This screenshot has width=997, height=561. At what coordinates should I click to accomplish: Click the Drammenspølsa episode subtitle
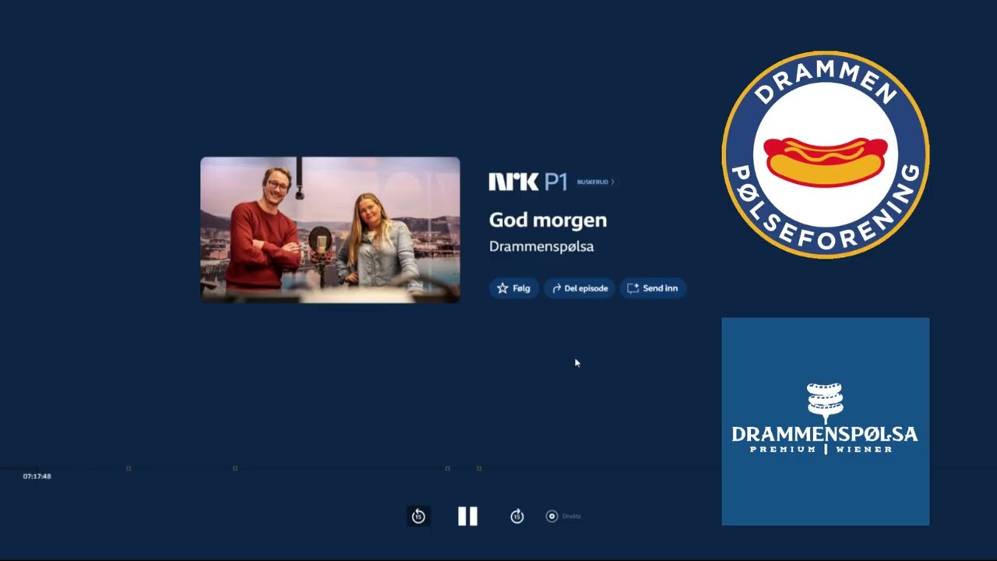click(541, 246)
